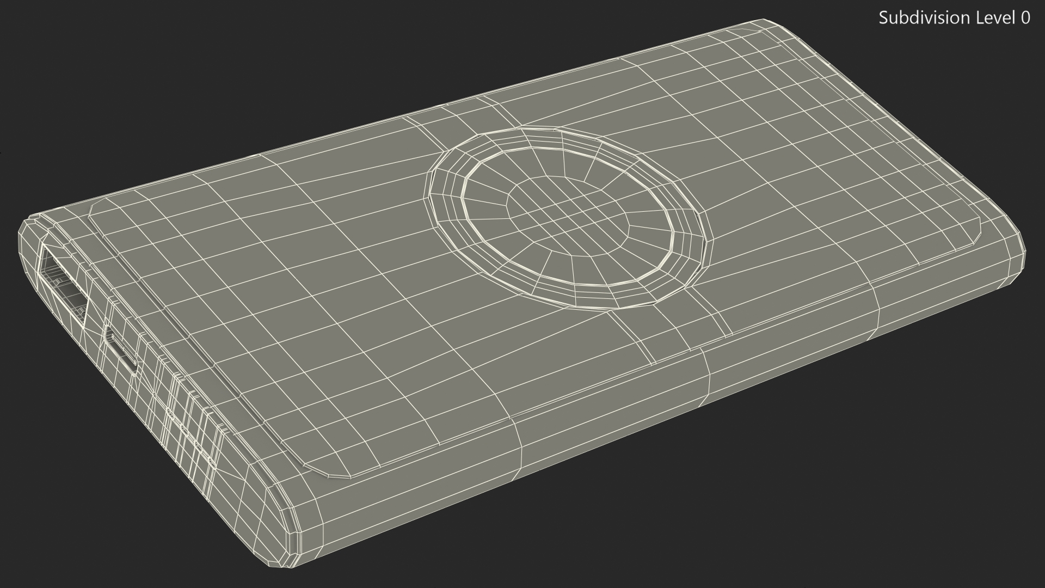This screenshot has width=1045, height=588.
Task: Click the Subdivision Level 0 label
Action: coord(954,18)
